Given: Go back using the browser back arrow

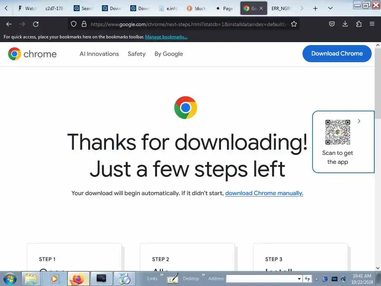Looking at the screenshot, I should [9, 24].
